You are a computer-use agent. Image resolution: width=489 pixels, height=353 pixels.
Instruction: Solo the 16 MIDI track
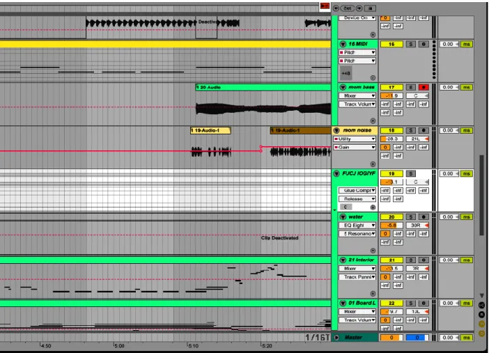(x=411, y=45)
